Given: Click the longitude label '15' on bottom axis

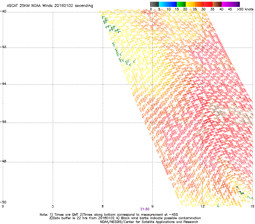Looking at the screenshot, I should click(x=252, y=206).
